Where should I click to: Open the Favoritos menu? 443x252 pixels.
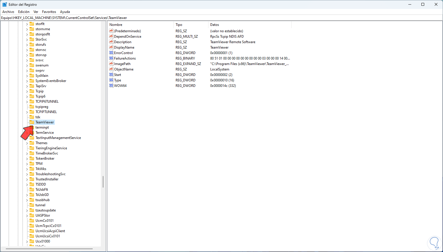49,12
